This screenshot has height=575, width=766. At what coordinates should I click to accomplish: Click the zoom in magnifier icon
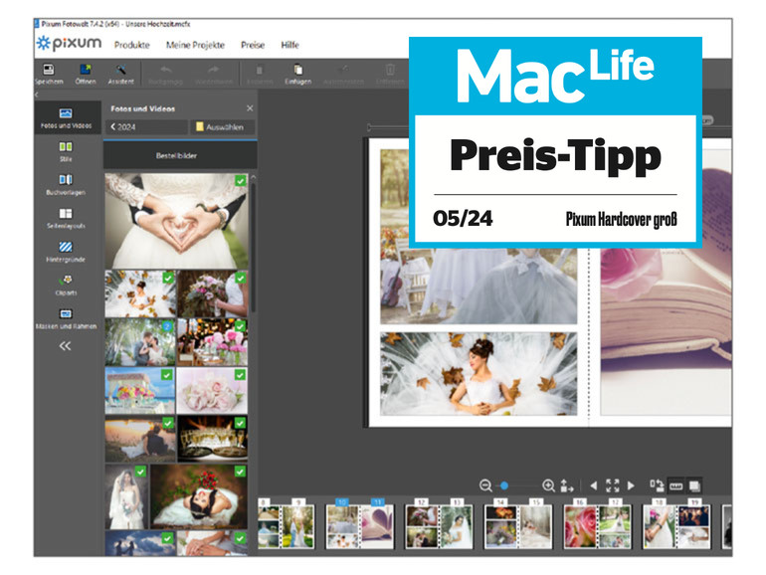tap(548, 485)
